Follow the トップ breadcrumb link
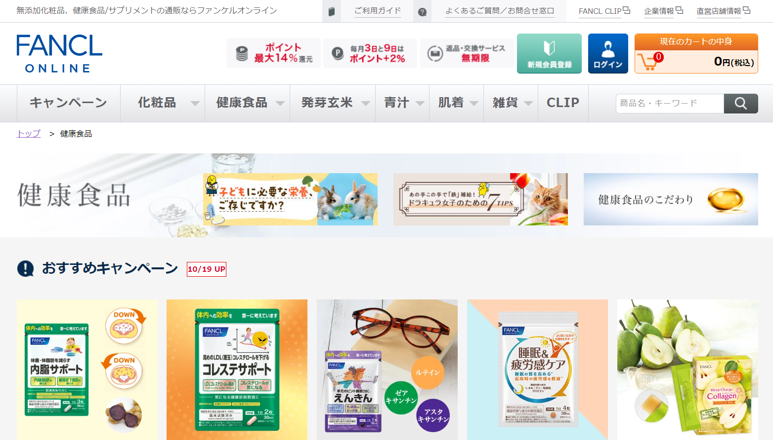The image size is (773, 440). pyautogui.click(x=29, y=134)
